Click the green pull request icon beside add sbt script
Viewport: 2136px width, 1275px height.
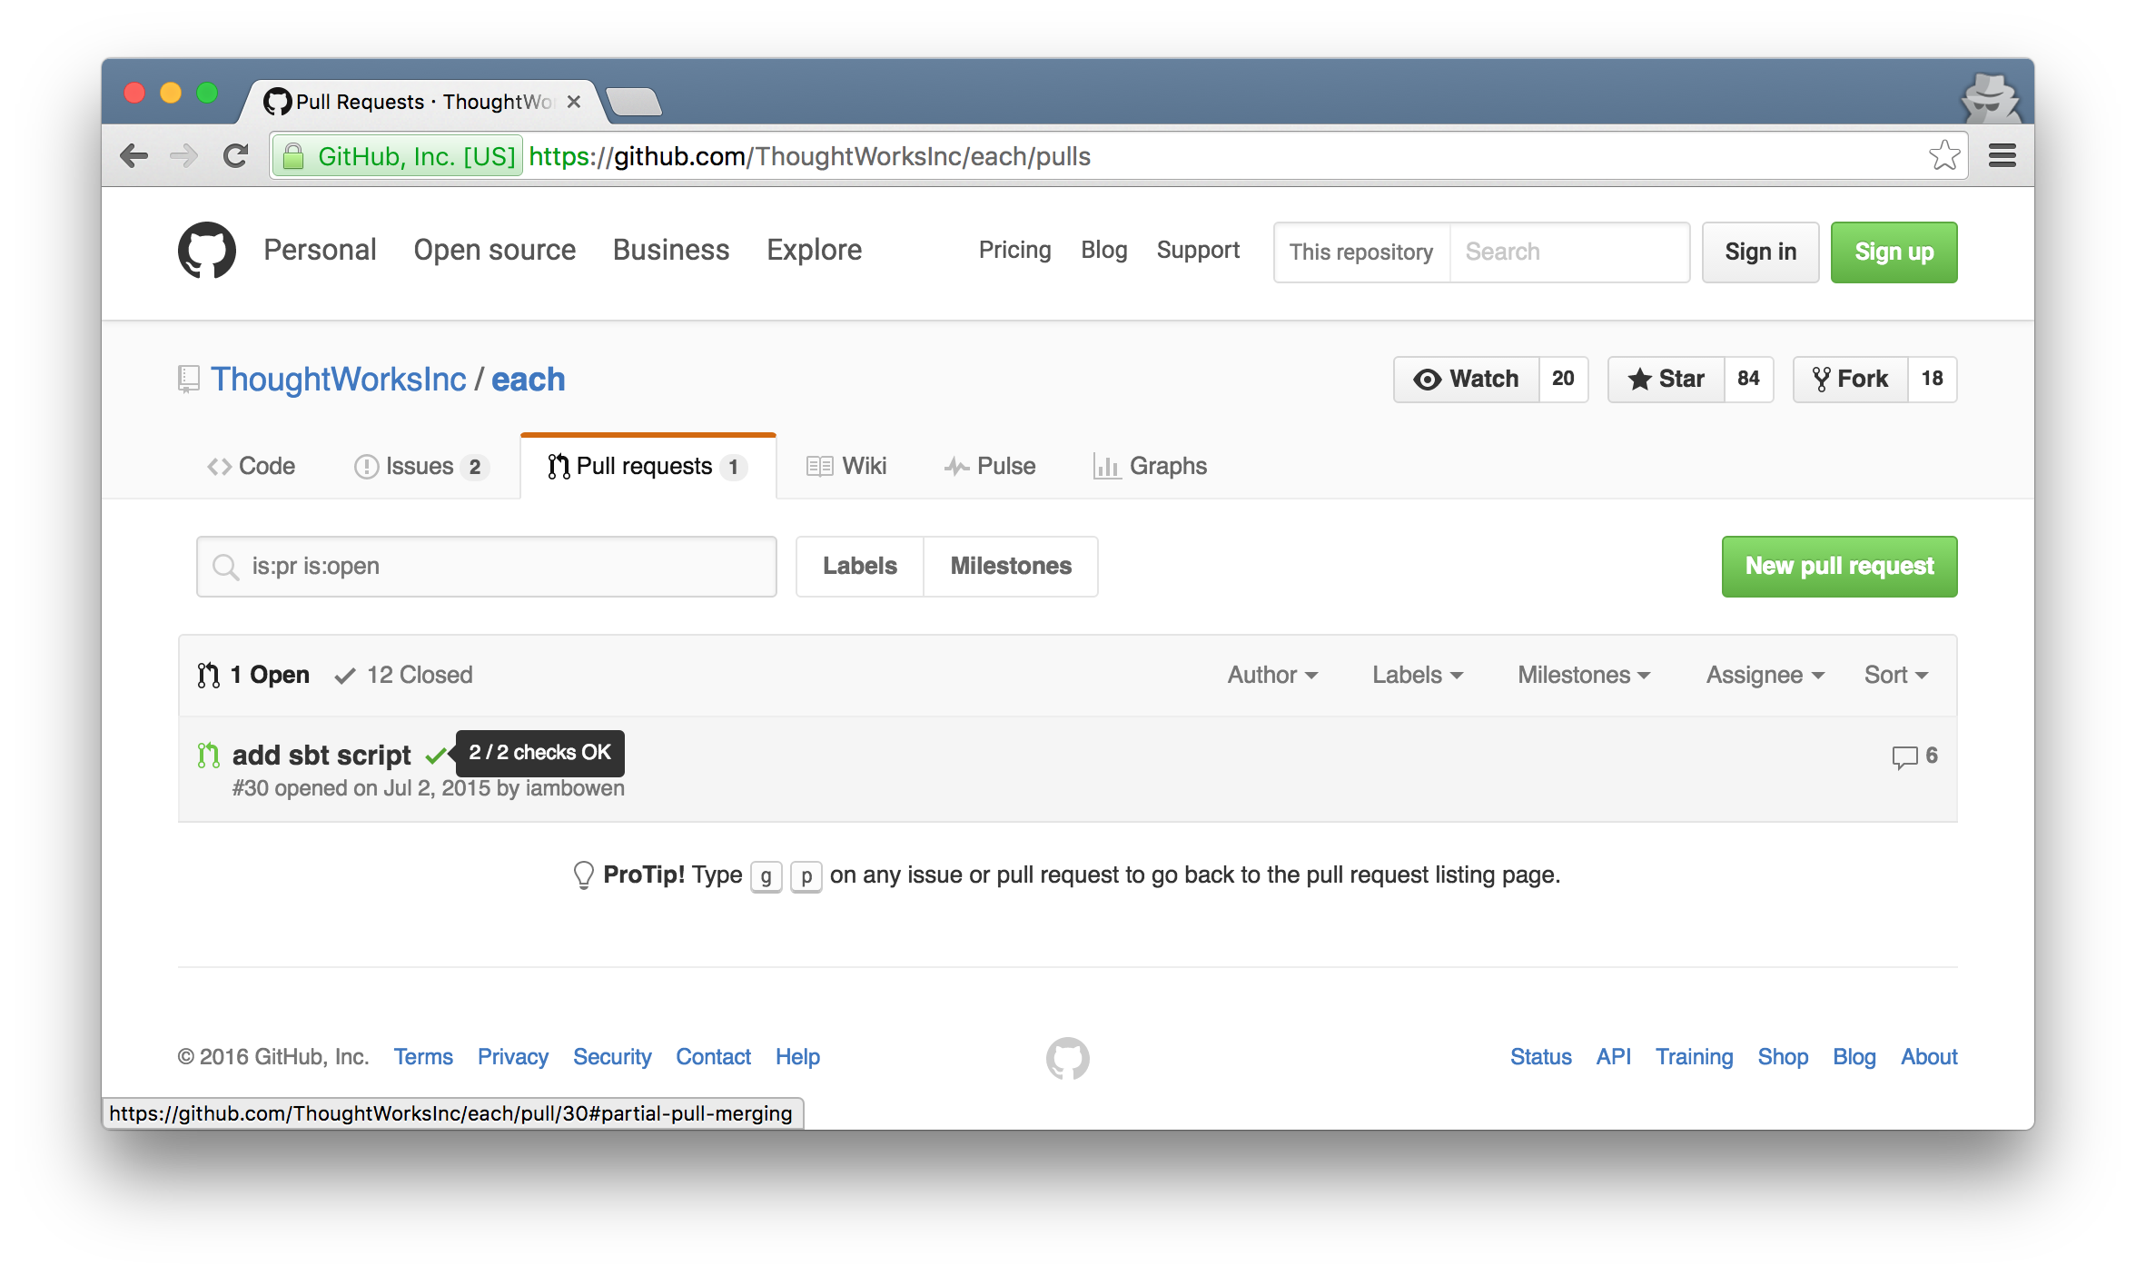coord(209,755)
